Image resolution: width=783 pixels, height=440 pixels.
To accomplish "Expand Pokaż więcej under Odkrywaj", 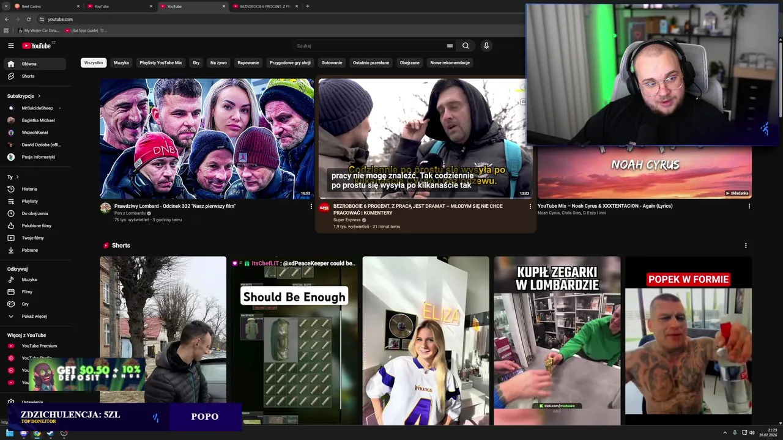I will pos(36,316).
